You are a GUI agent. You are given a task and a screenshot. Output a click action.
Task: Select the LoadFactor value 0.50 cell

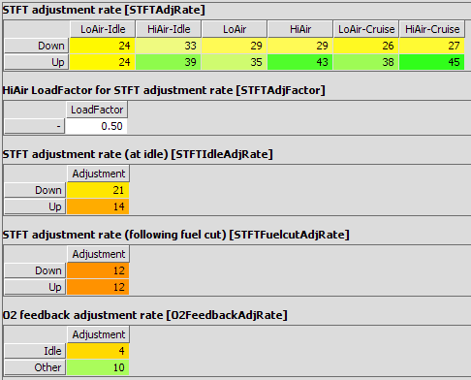coord(97,126)
